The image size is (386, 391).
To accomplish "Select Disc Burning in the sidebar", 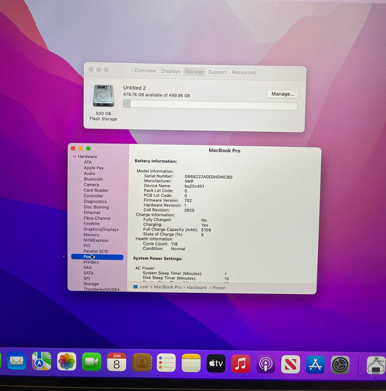I will (x=96, y=207).
